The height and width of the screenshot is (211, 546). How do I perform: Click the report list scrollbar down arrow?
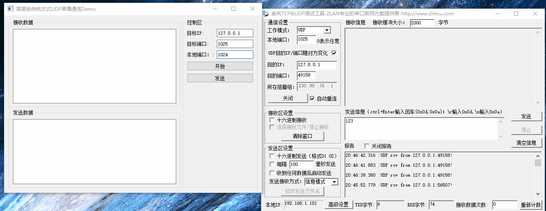click(538, 194)
